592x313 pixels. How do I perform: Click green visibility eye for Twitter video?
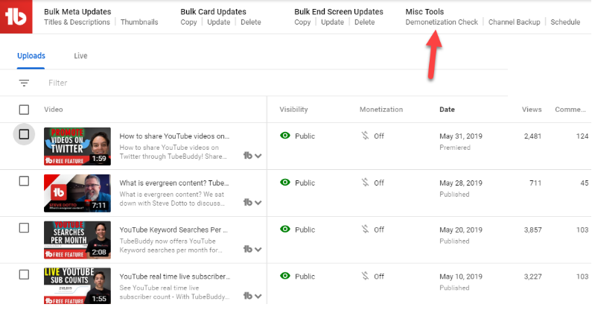pyautogui.click(x=284, y=136)
